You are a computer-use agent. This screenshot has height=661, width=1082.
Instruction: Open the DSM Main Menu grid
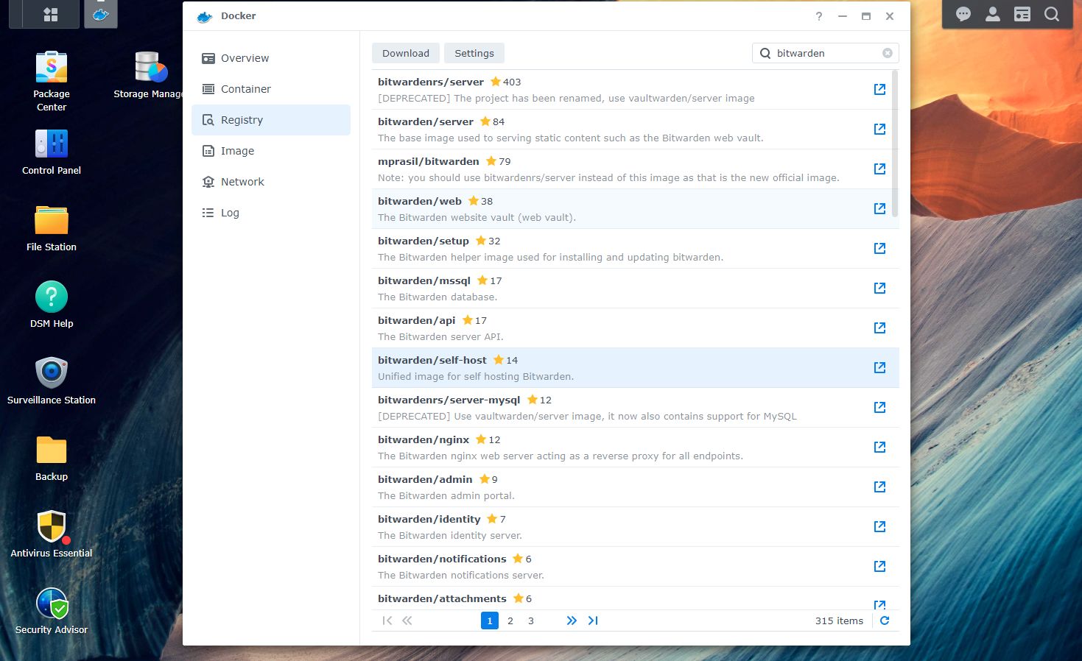50,14
